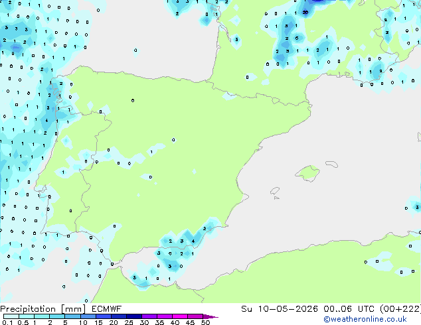Click the 45–50 mm legend color swatch

coord(195,316)
